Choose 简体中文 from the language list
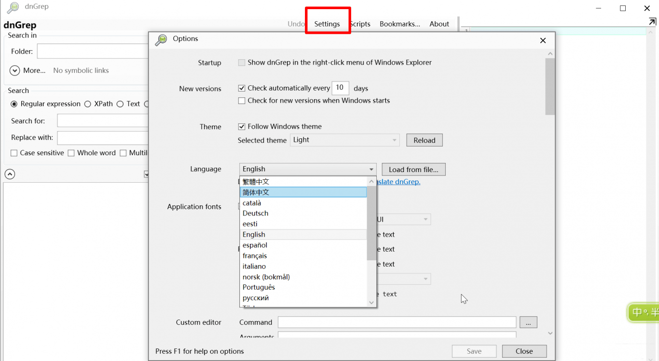The height and width of the screenshot is (361, 659). click(x=303, y=192)
